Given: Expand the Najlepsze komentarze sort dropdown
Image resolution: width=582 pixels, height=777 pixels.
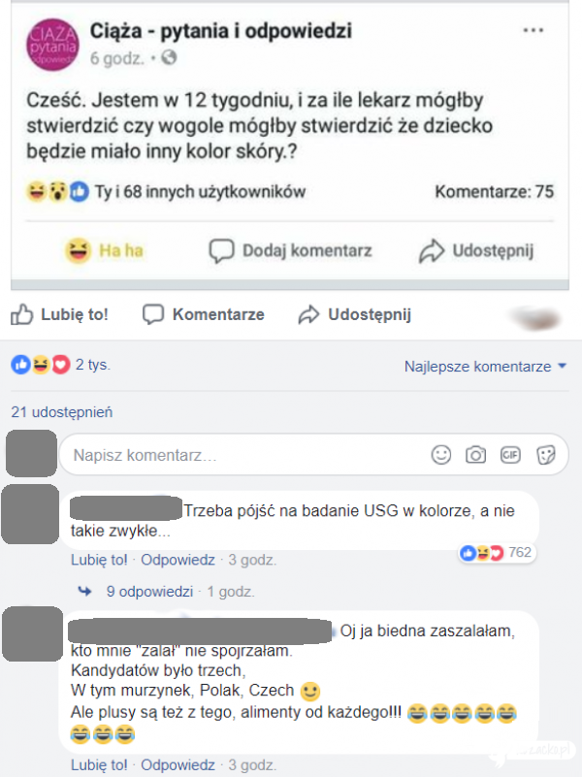Looking at the screenshot, I should [485, 367].
